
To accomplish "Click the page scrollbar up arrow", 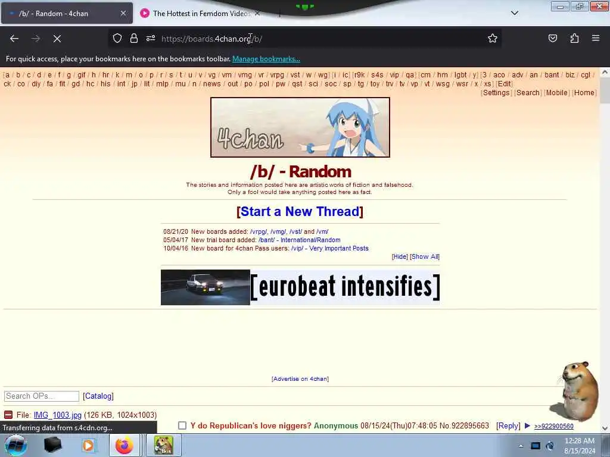I will pyautogui.click(x=605, y=72).
